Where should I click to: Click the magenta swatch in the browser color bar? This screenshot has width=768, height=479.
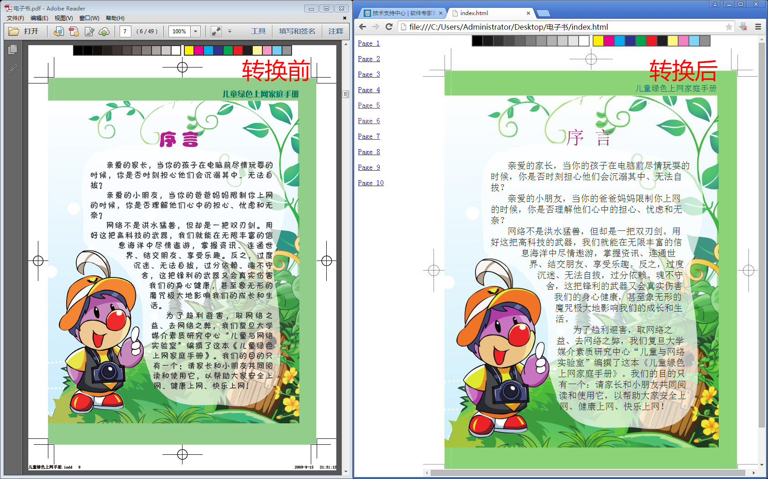pyautogui.click(x=609, y=41)
